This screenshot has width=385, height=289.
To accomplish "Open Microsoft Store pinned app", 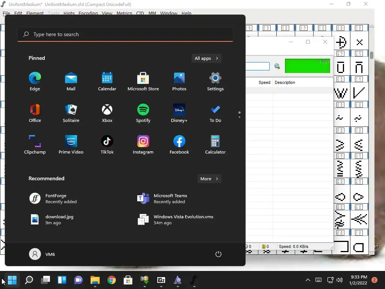I will tap(143, 82).
